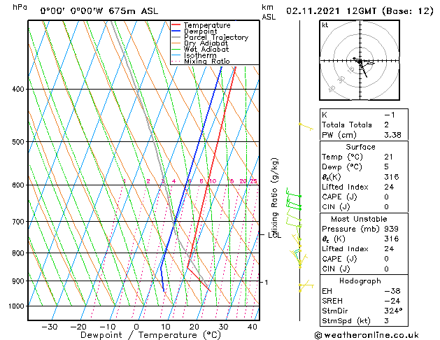Click the Parcel Trajectory legend entry
Viewport: 440px width, 340px height.
[210, 37]
